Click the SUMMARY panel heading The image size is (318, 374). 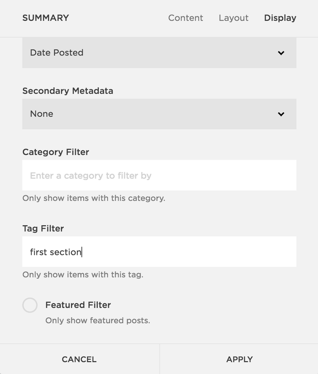coord(45,18)
